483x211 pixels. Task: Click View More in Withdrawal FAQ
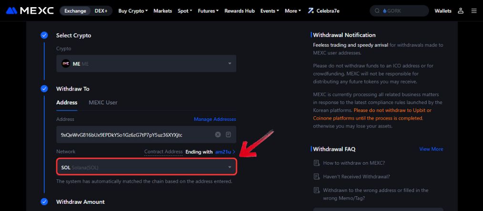(431, 149)
